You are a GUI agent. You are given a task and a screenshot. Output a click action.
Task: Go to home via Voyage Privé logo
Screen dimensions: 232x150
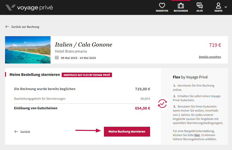(x=29, y=7)
